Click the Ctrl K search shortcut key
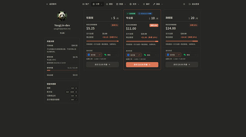The width and height of the screenshot is (246, 137). point(74,88)
